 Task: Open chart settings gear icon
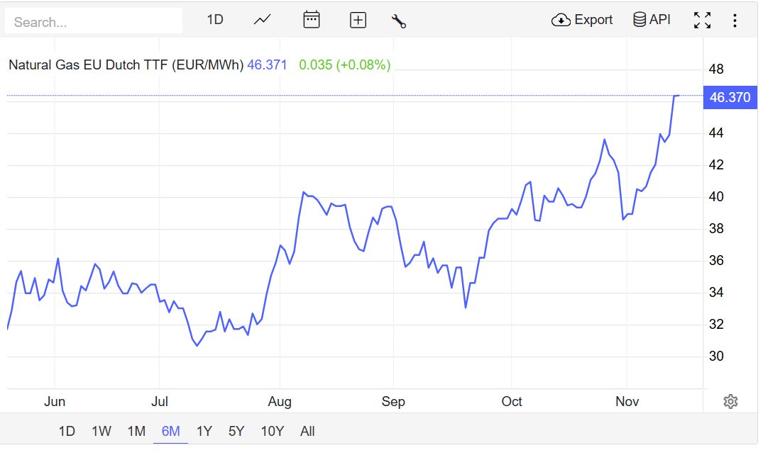coord(730,402)
